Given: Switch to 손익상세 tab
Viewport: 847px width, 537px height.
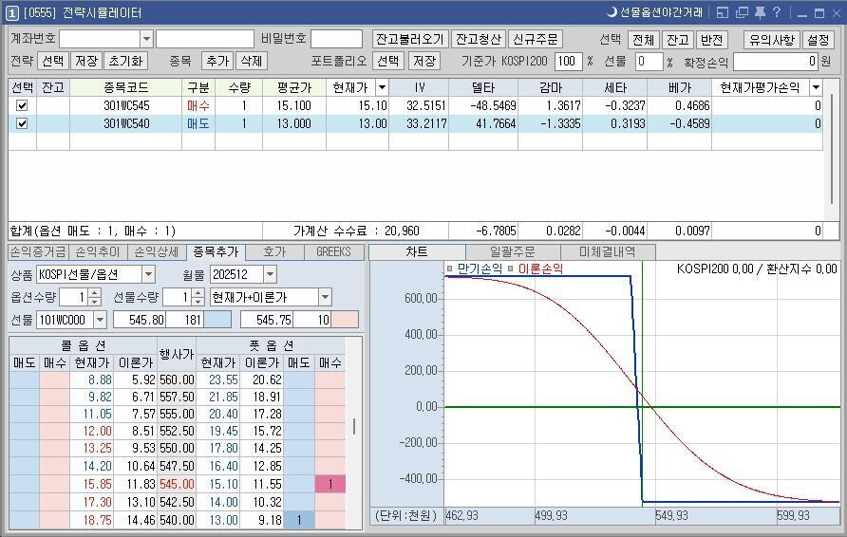Looking at the screenshot, I should coord(157,251).
